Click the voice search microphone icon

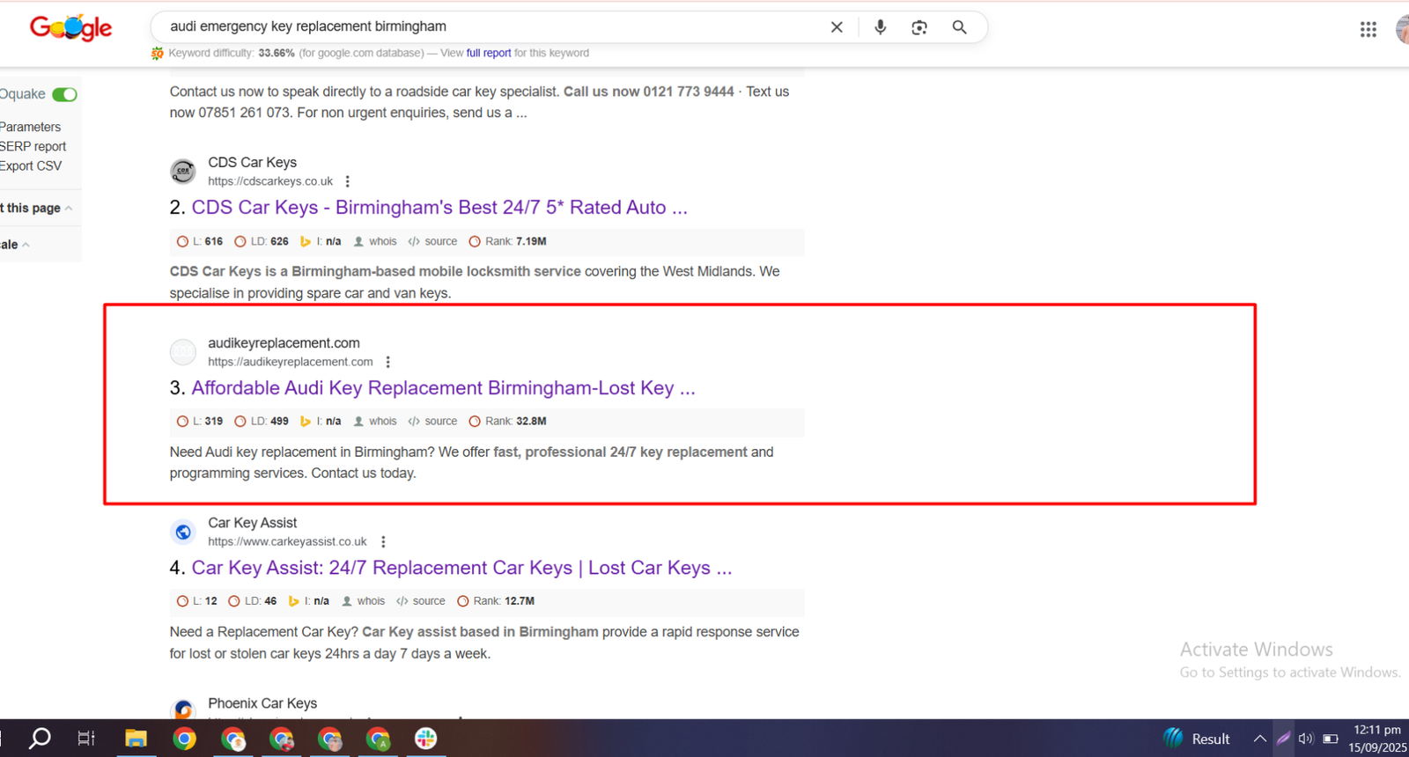click(880, 27)
